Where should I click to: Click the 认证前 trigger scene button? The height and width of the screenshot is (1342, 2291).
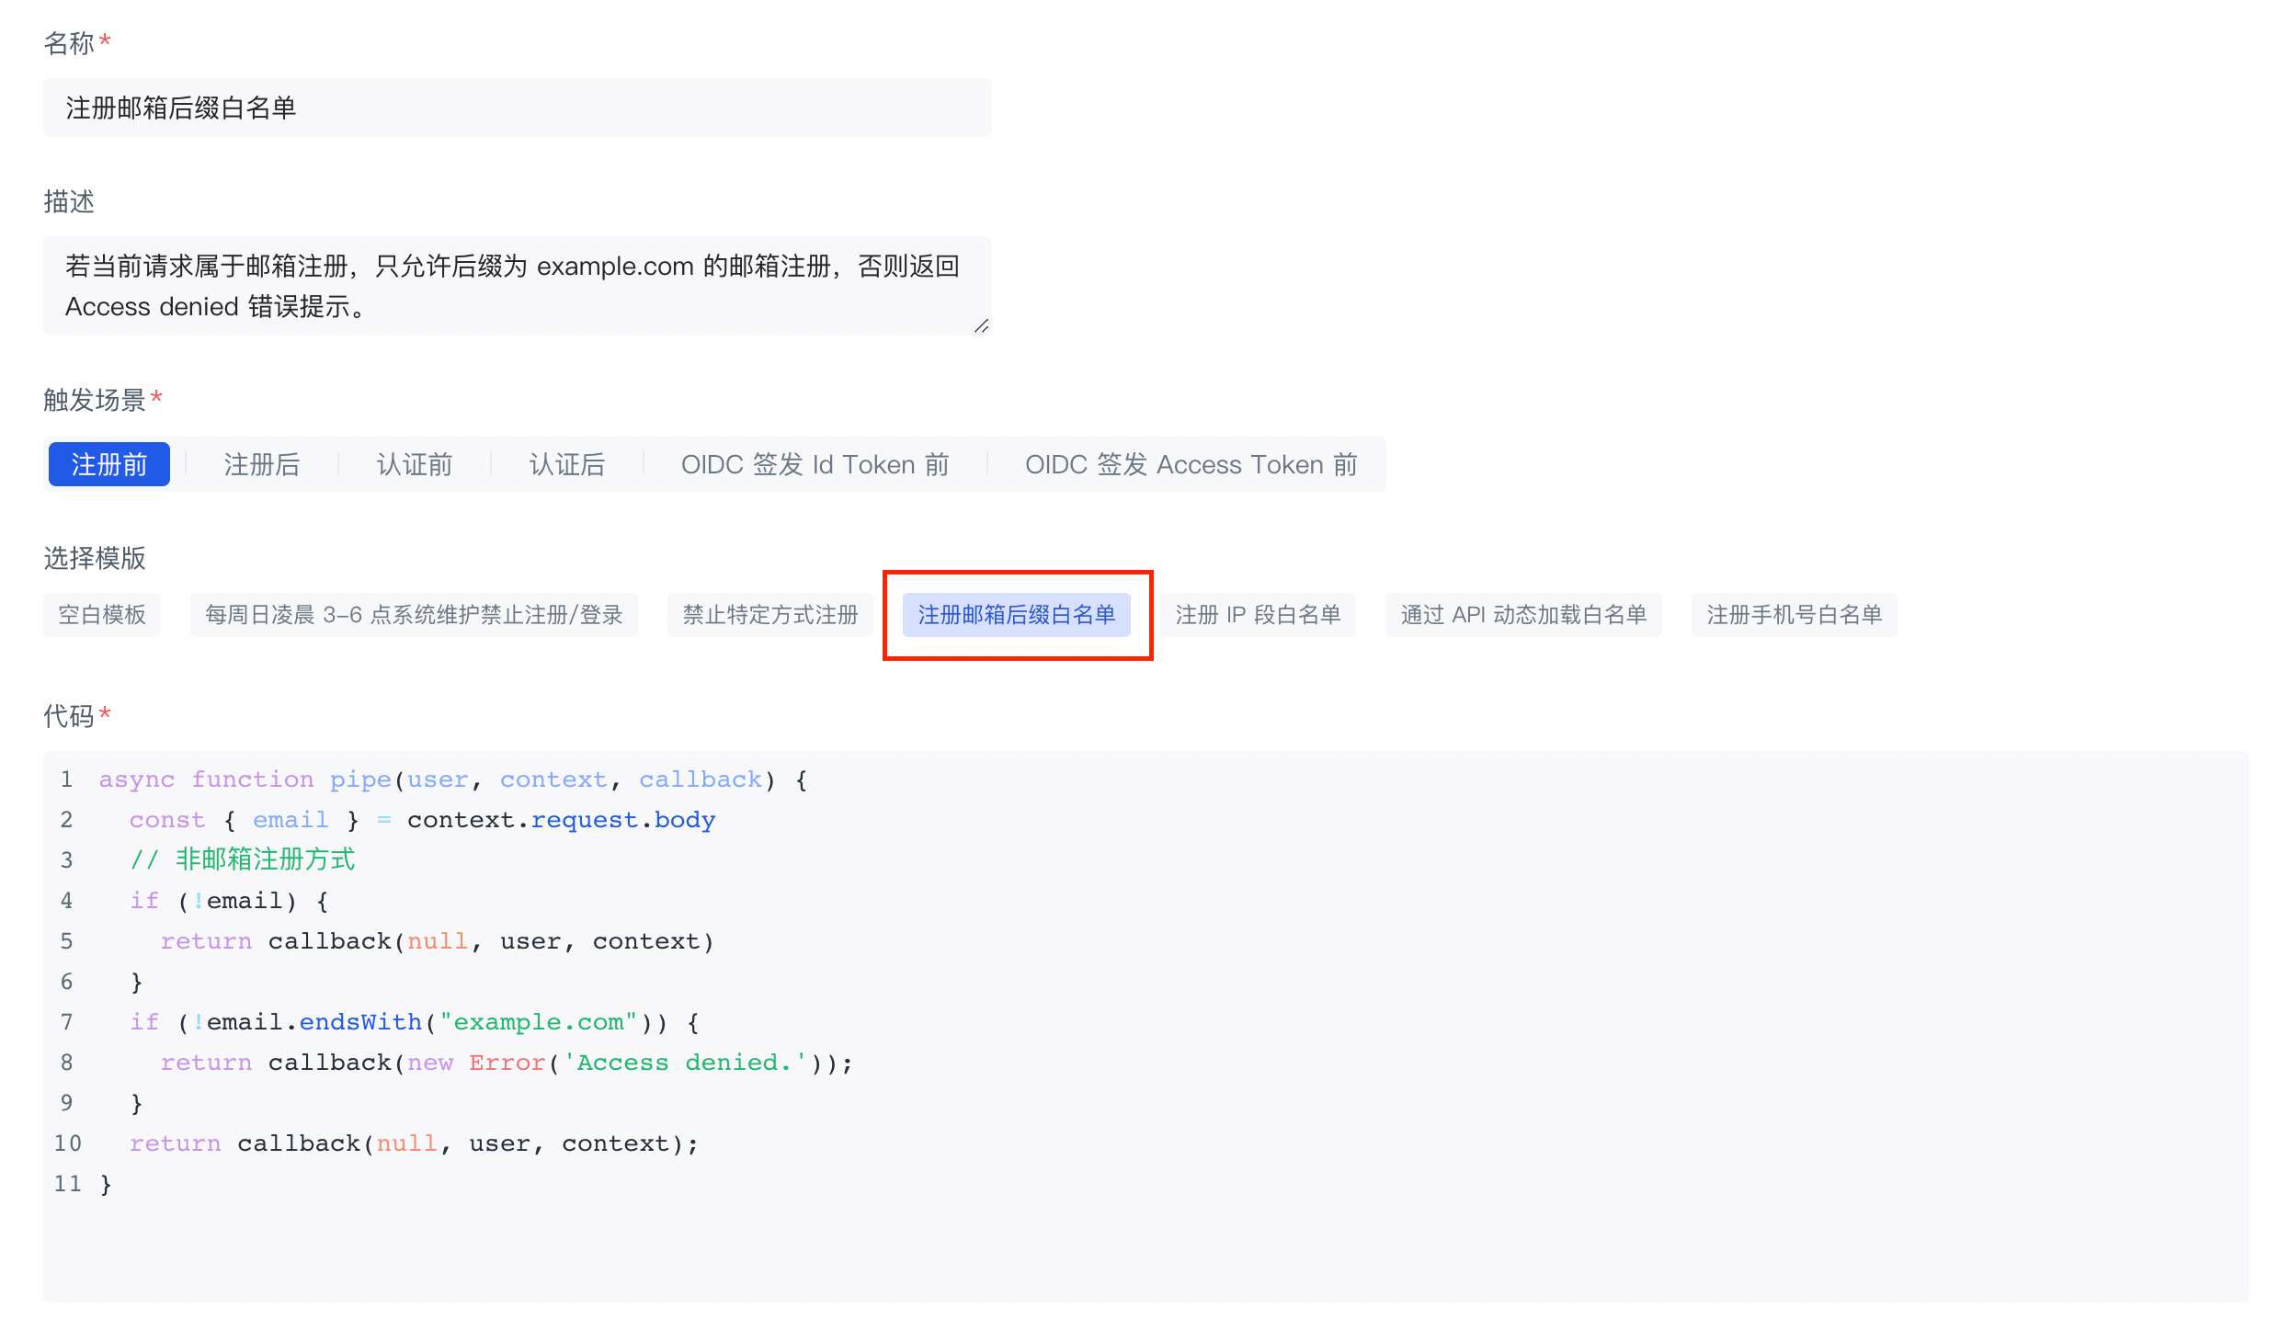(x=412, y=465)
